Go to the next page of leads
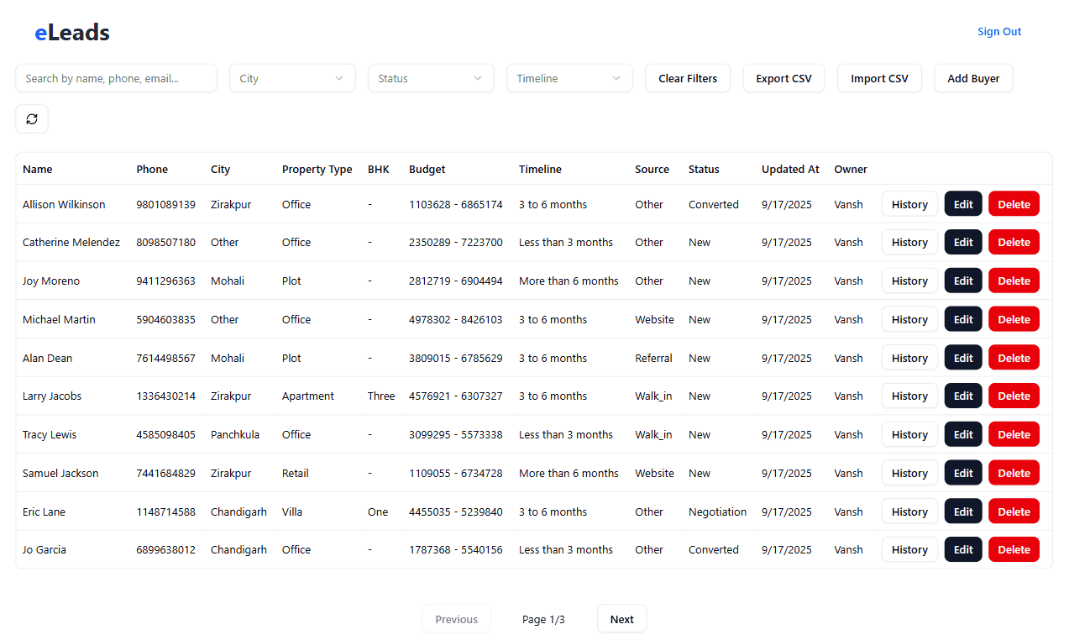 [621, 618]
